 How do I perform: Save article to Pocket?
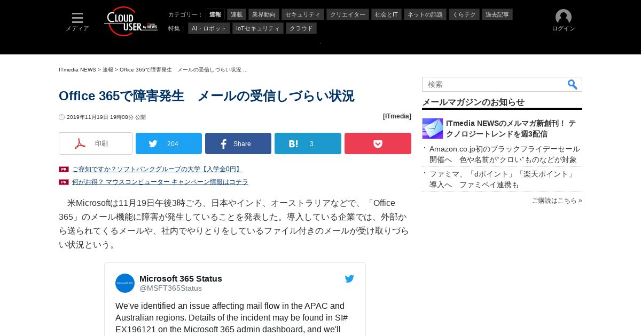378,143
